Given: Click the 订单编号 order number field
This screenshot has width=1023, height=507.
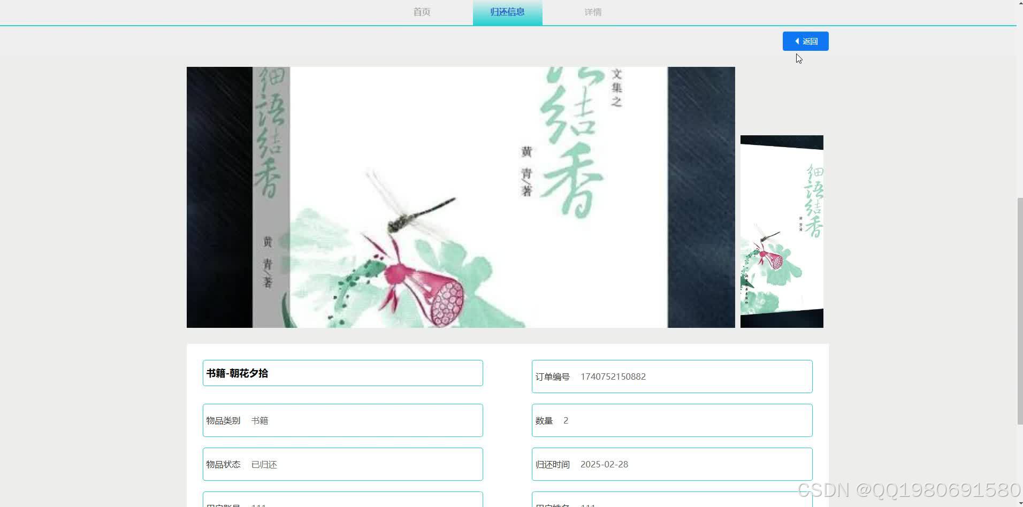Looking at the screenshot, I should pos(671,376).
